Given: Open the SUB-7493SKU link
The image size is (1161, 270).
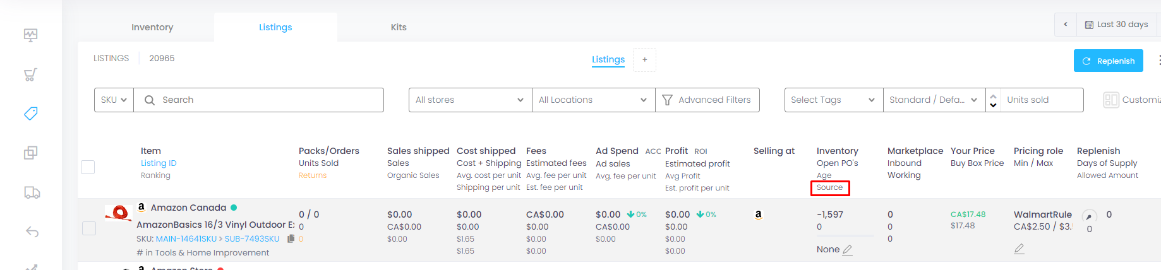Looking at the screenshot, I should point(252,238).
